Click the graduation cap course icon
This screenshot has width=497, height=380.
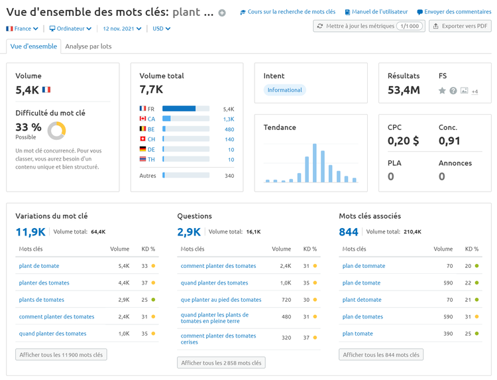pyautogui.click(x=243, y=13)
